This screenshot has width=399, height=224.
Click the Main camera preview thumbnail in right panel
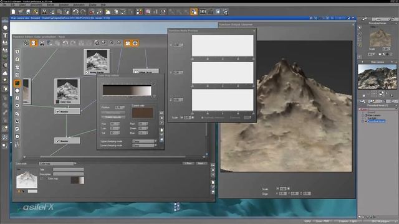point(377,77)
